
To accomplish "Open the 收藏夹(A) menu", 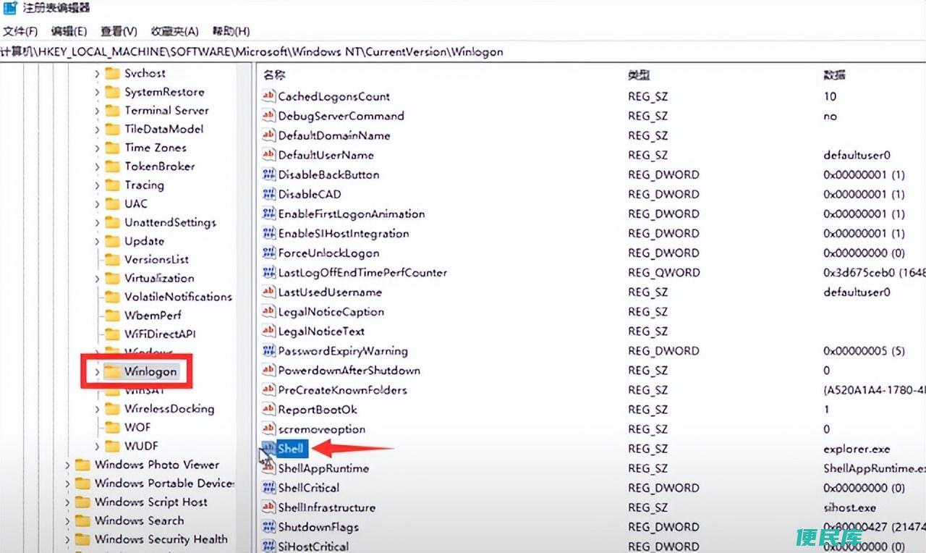I will pyautogui.click(x=174, y=31).
